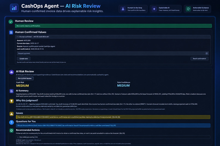Viewport: 220px width, 146px height.
Task: Click the AI Summary paragraph text
Action: tap(111, 95)
